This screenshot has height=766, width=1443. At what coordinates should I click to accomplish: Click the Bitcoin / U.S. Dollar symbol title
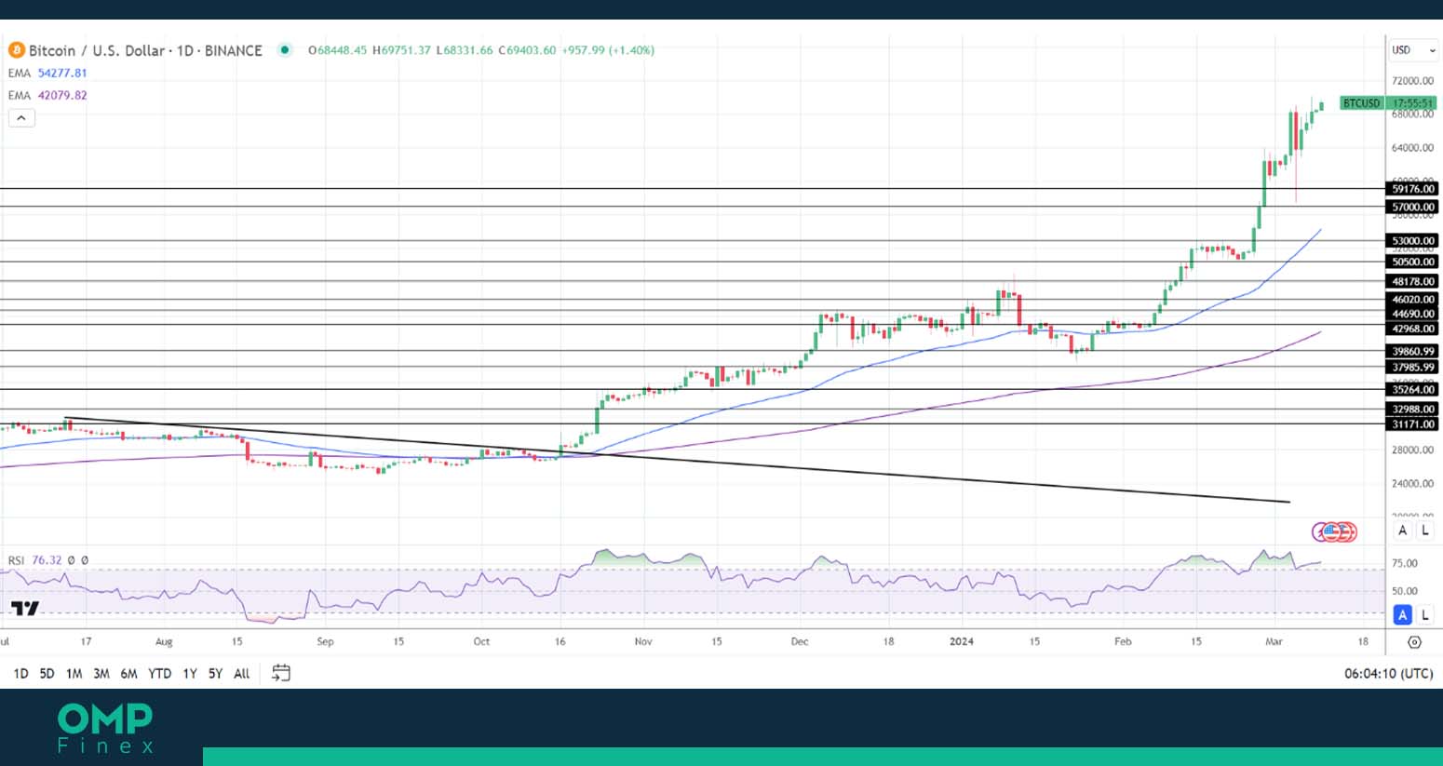[145, 50]
